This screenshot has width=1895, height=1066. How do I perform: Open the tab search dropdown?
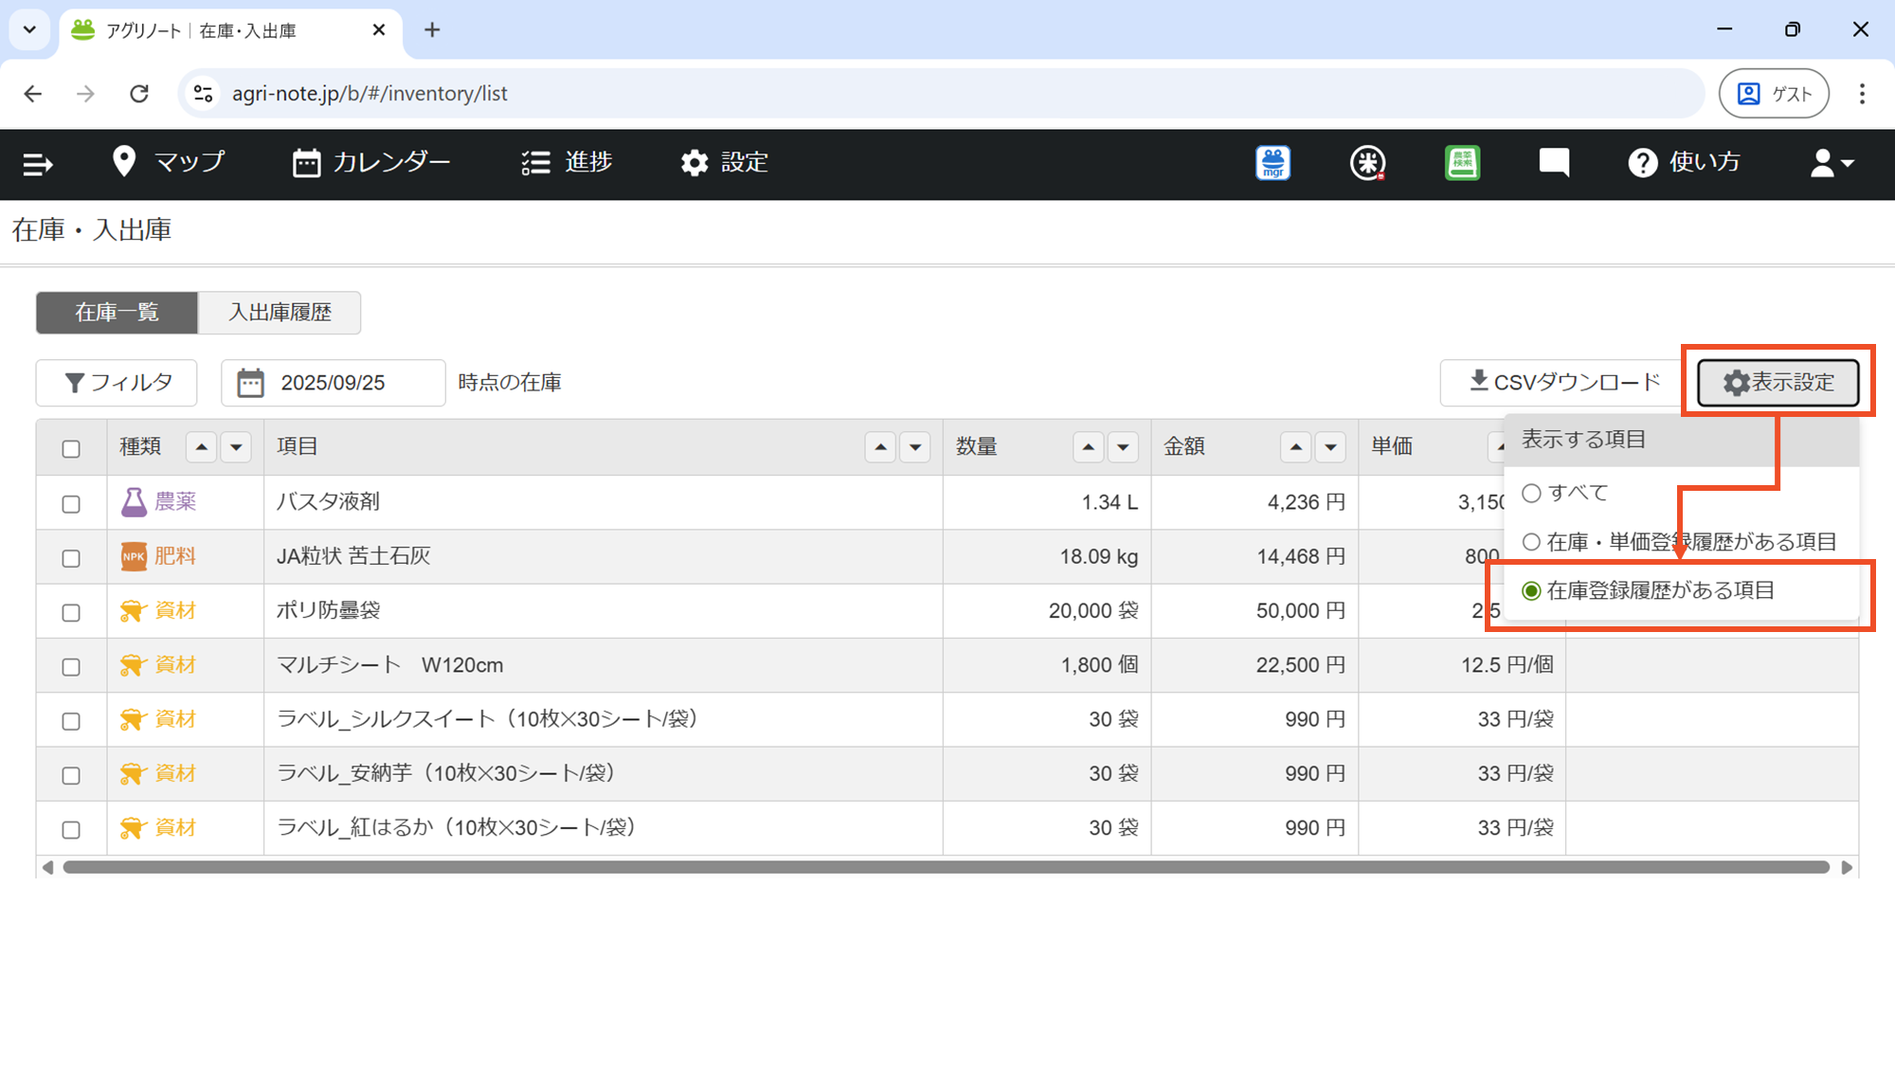tap(29, 29)
